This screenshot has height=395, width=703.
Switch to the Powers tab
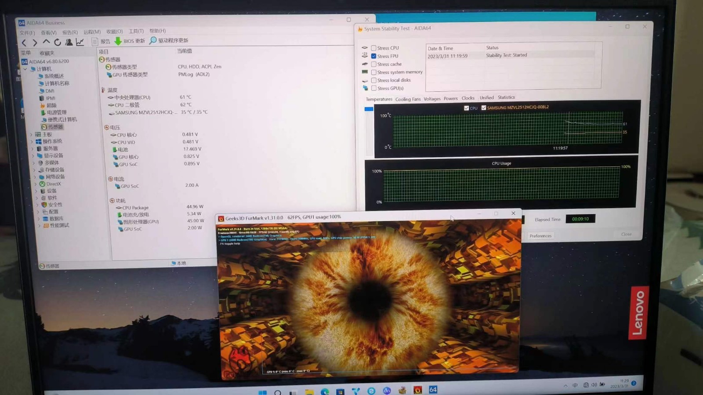point(450,98)
